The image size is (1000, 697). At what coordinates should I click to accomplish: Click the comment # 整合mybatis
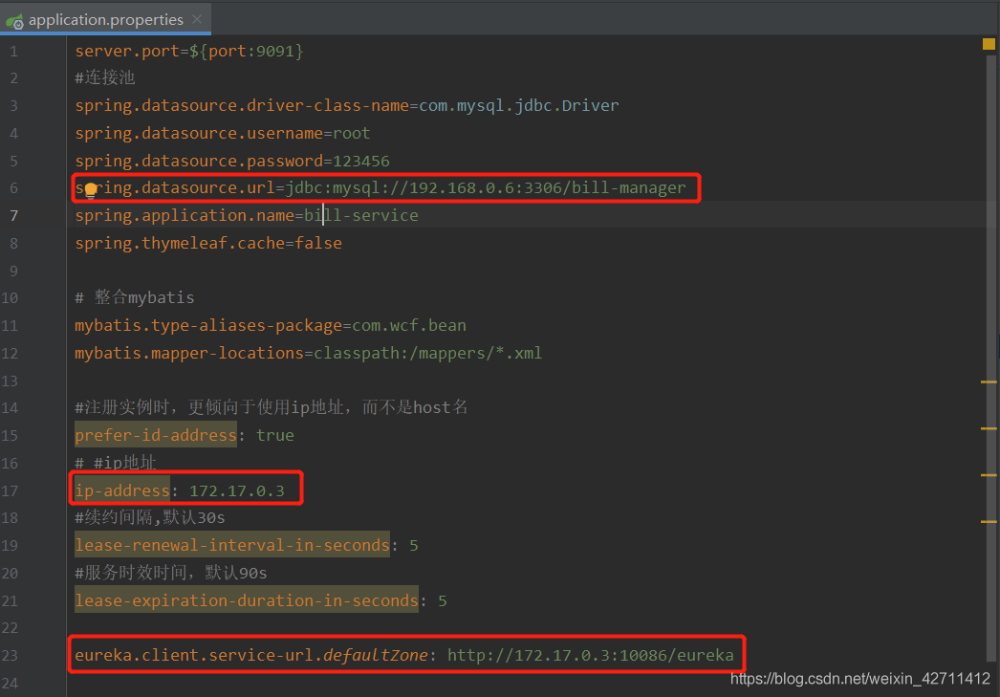click(x=135, y=297)
